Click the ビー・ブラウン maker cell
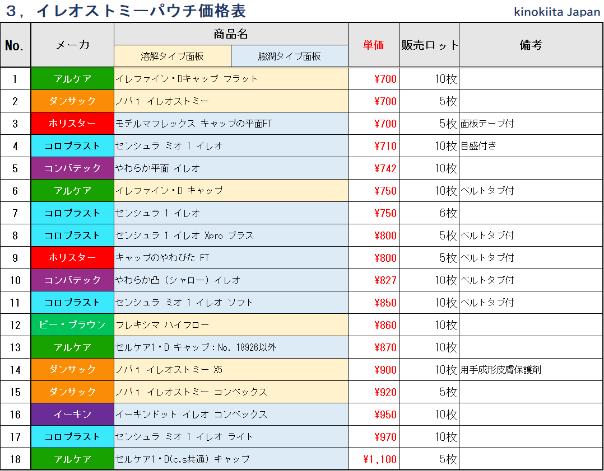Viewport: 604px width, 471px height. click(72, 324)
